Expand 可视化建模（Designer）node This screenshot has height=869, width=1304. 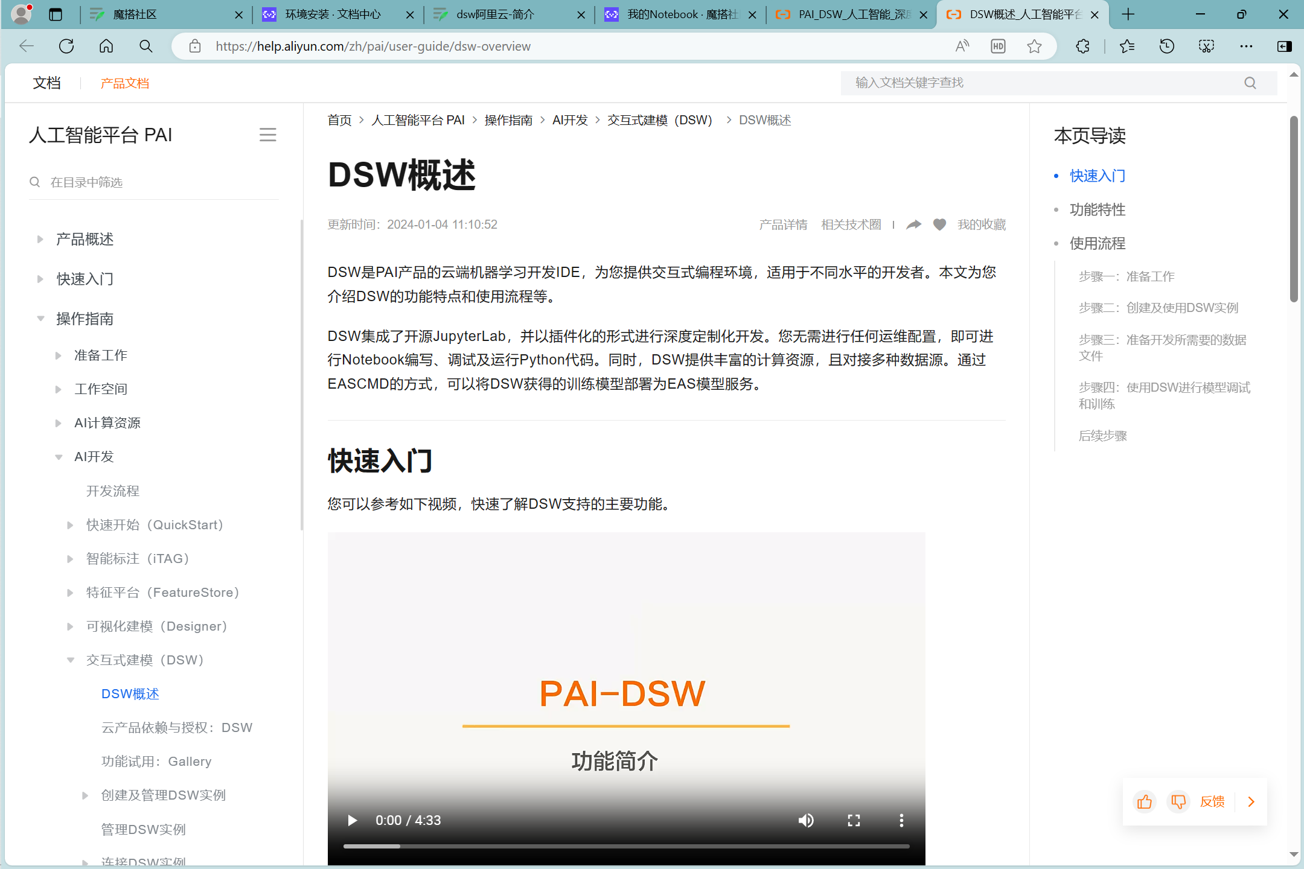coord(70,626)
